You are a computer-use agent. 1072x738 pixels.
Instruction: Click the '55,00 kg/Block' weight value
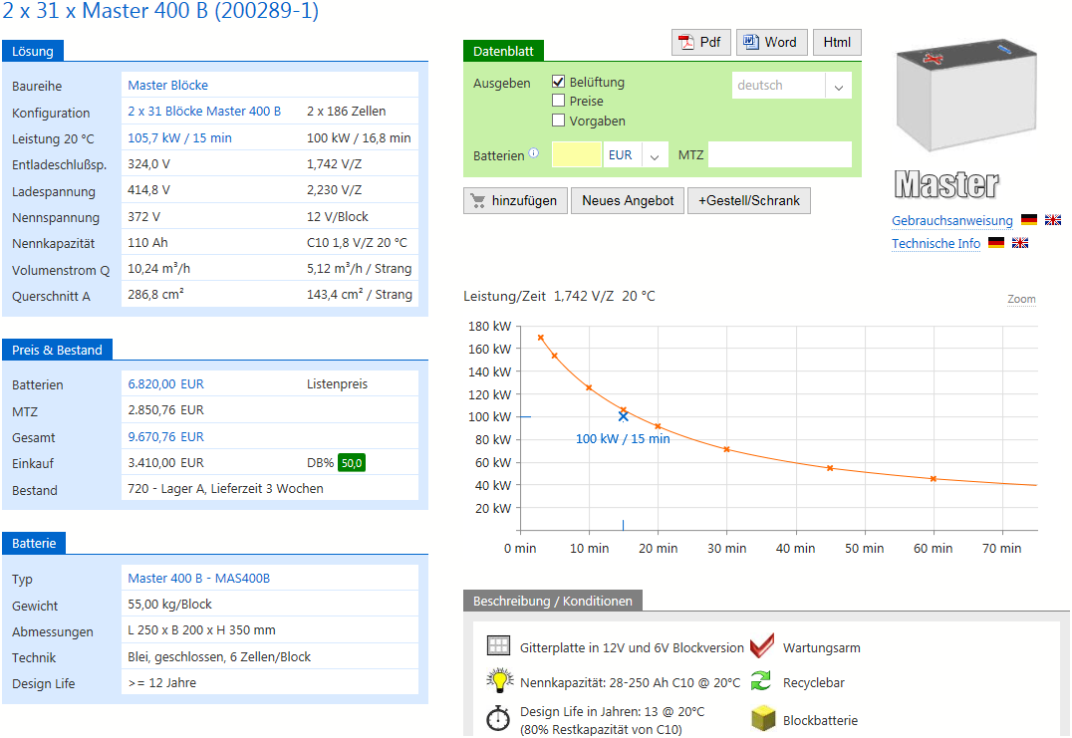click(x=170, y=605)
